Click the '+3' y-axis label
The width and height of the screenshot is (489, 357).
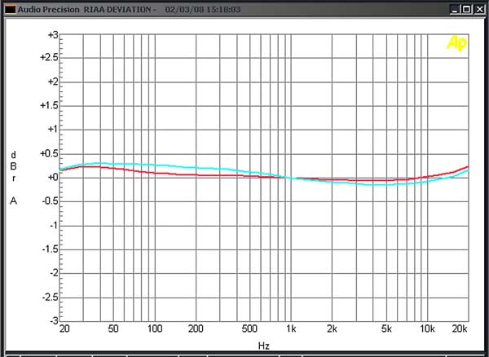53,35
